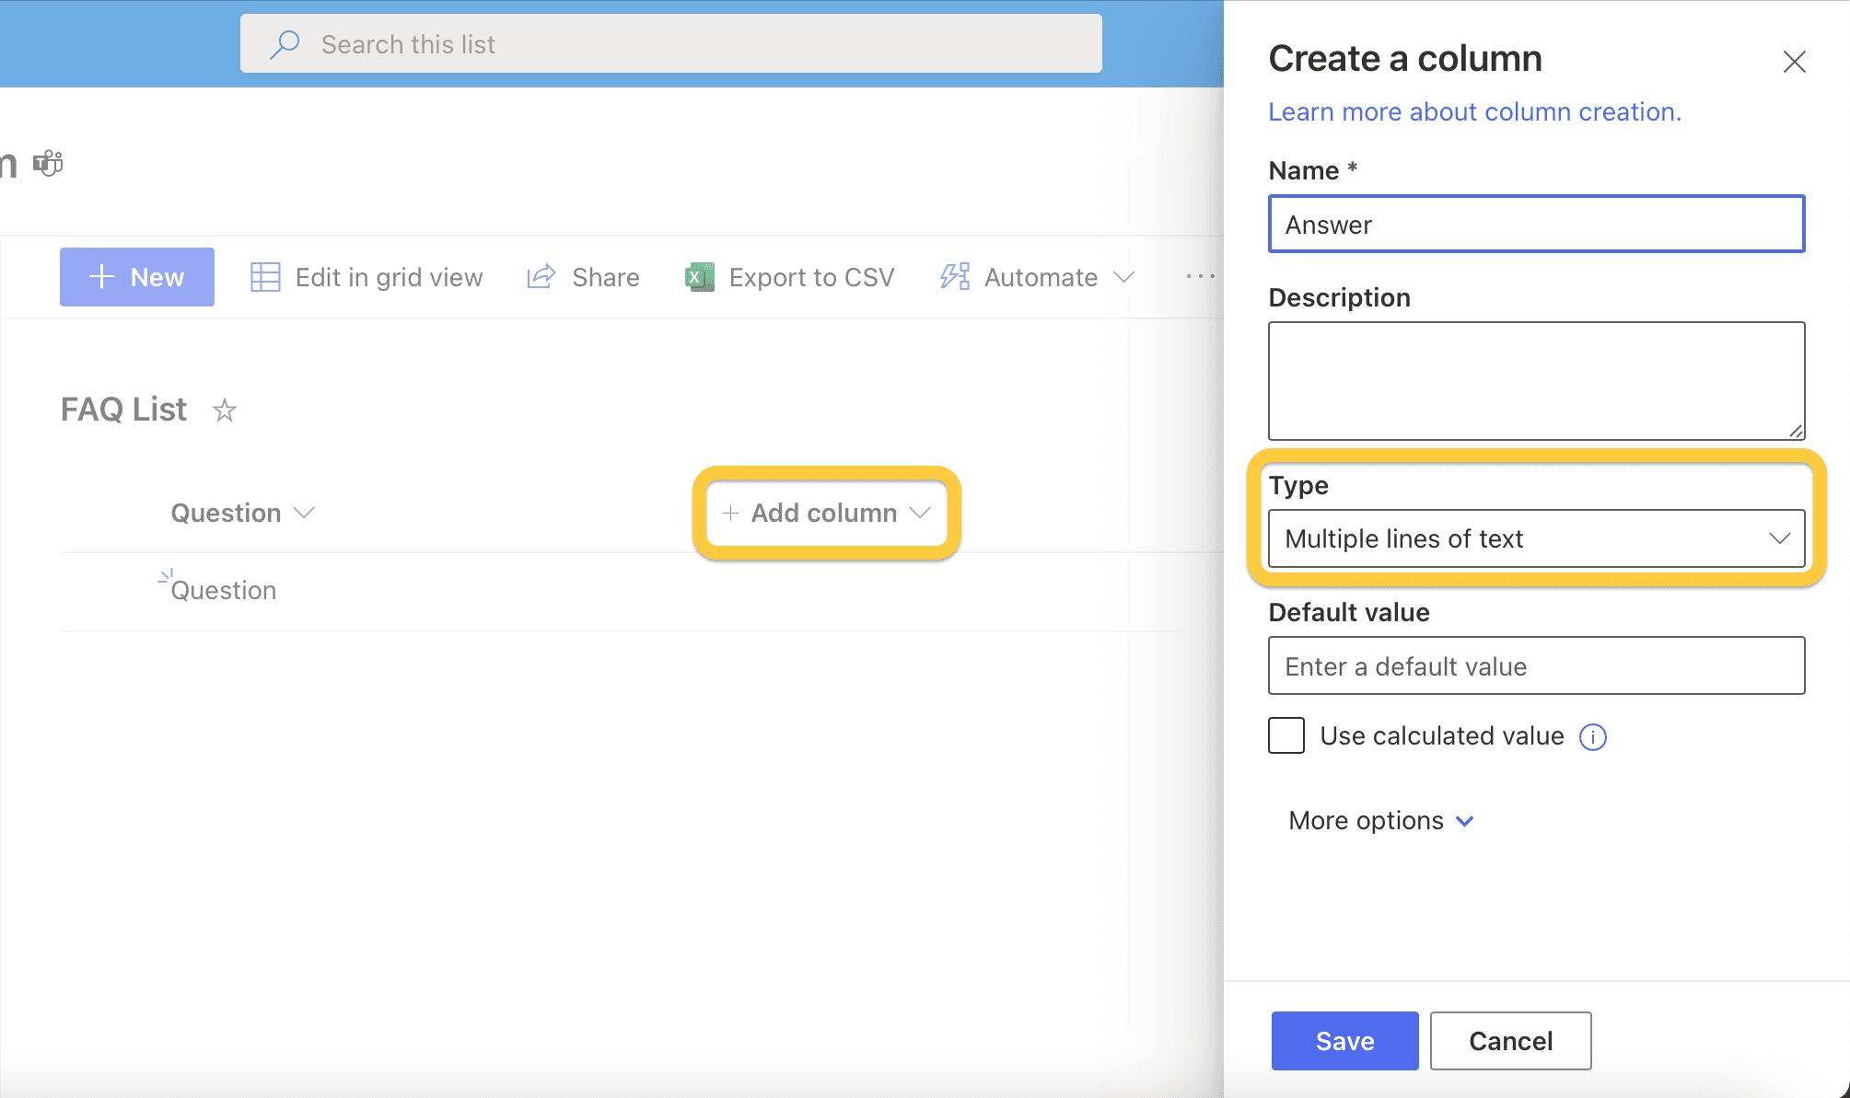Viewport: 1850px width, 1098px height.
Task: Click the Automate flow icon
Action: 953,276
